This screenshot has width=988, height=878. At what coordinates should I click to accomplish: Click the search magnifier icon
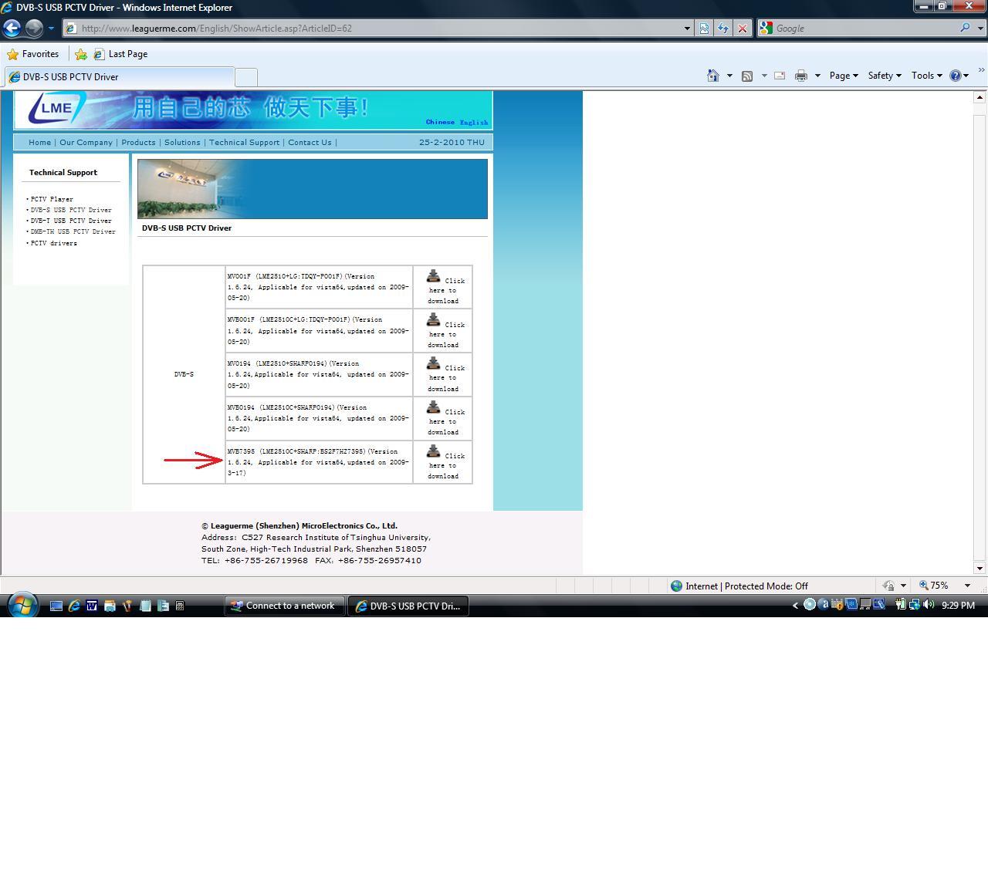[965, 29]
